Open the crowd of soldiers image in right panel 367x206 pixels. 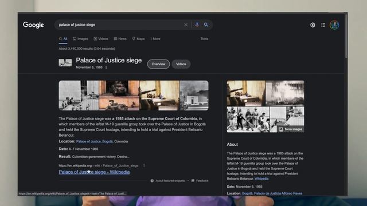tap(248, 120)
